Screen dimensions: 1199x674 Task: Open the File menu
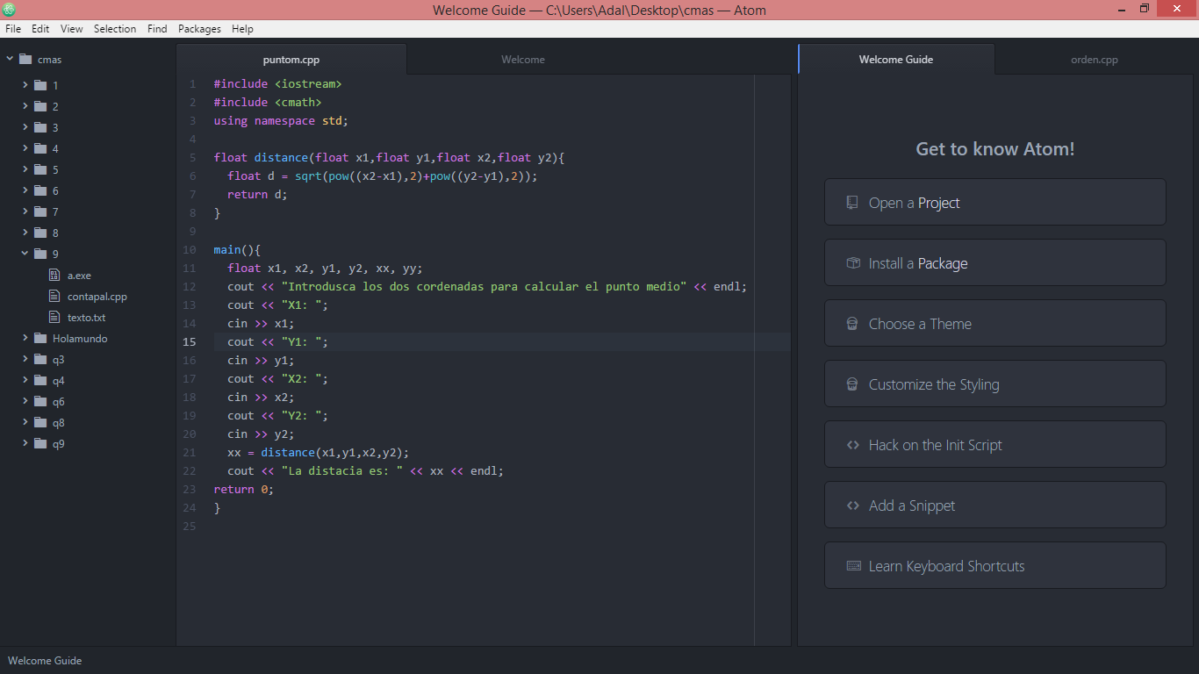tap(13, 29)
